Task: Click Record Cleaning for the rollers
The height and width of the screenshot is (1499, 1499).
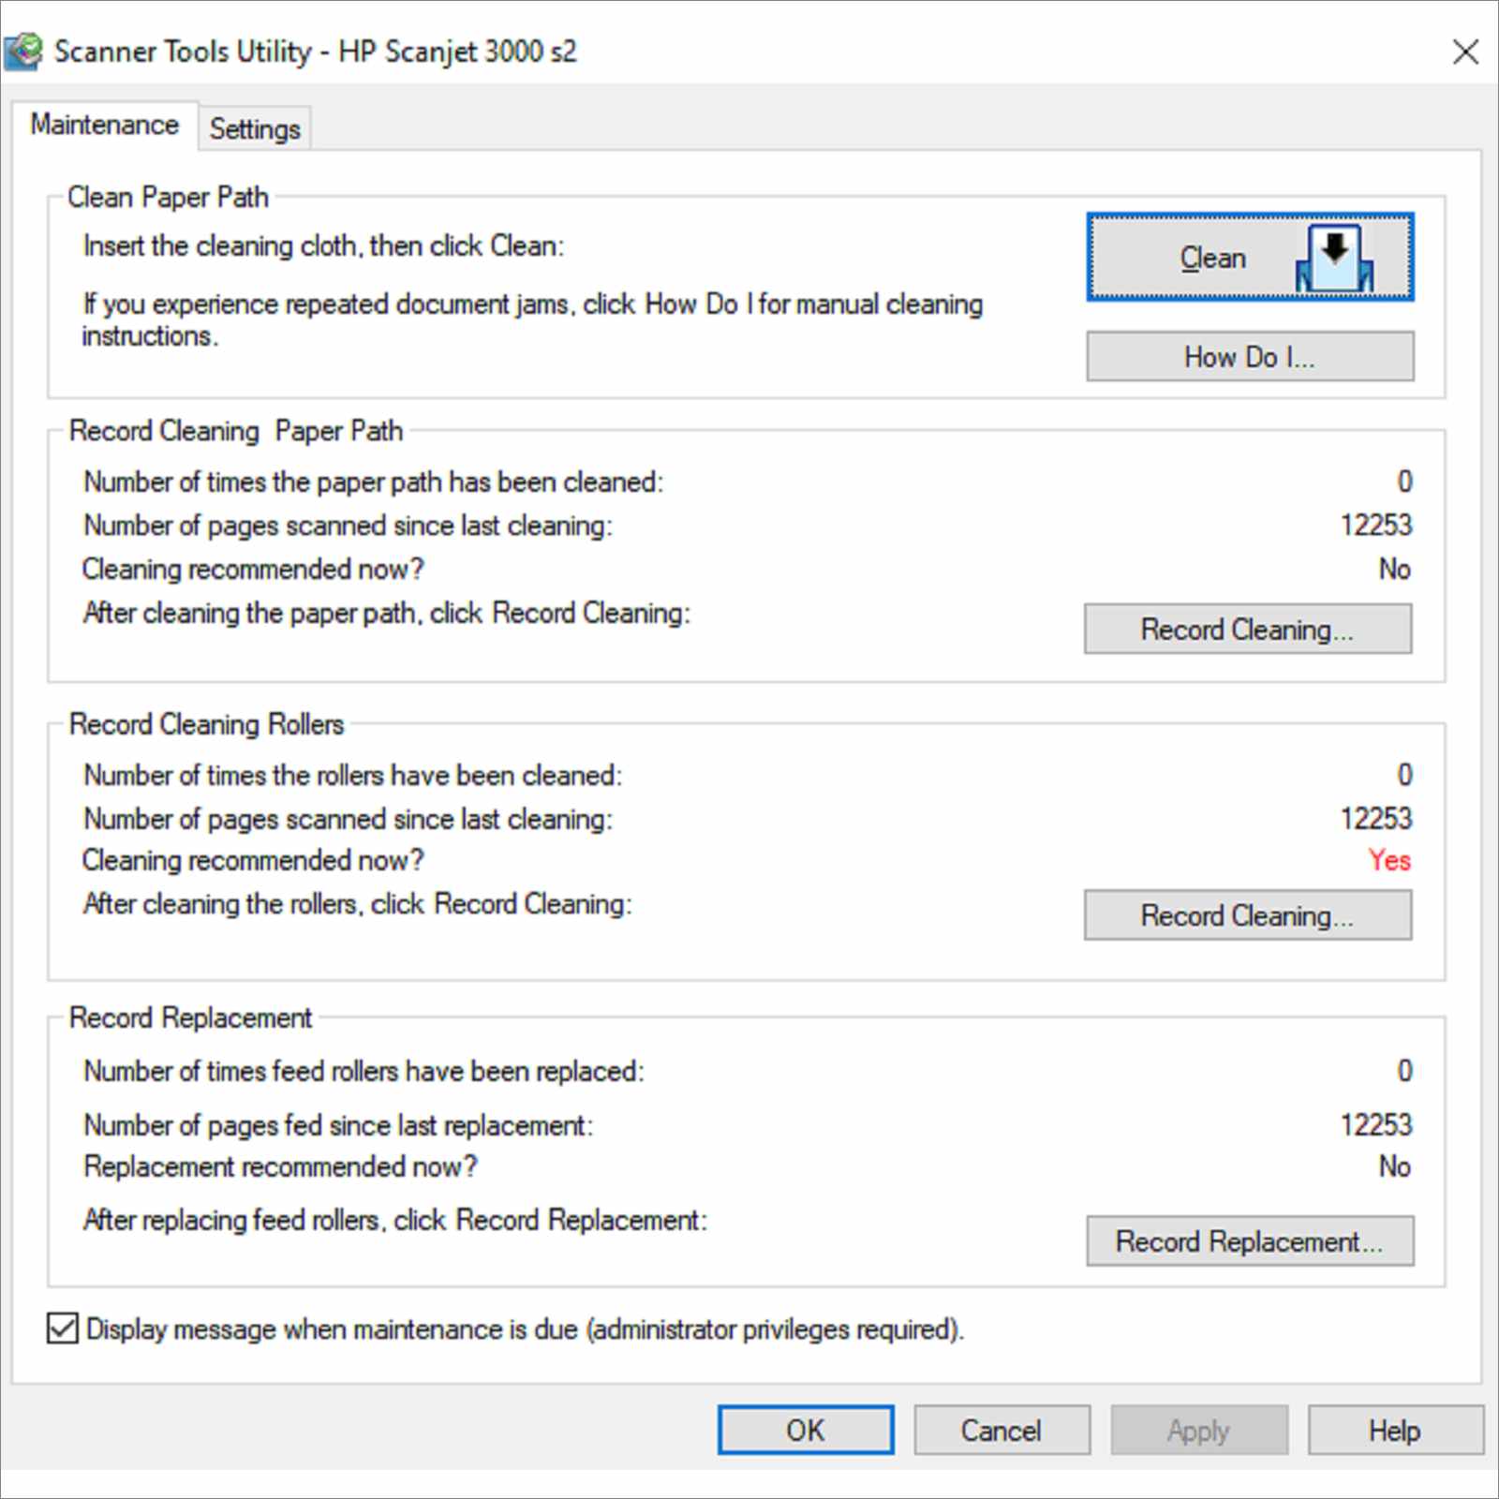Action: (x=1248, y=914)
